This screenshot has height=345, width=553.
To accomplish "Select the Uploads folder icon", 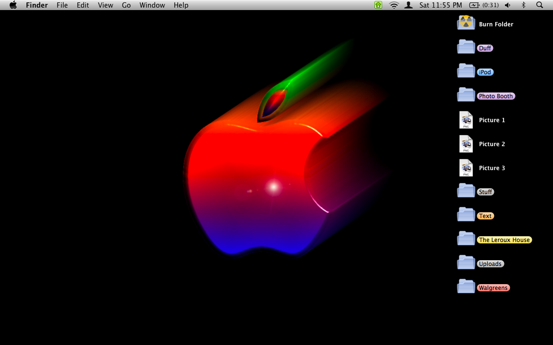I will point(466,262).
